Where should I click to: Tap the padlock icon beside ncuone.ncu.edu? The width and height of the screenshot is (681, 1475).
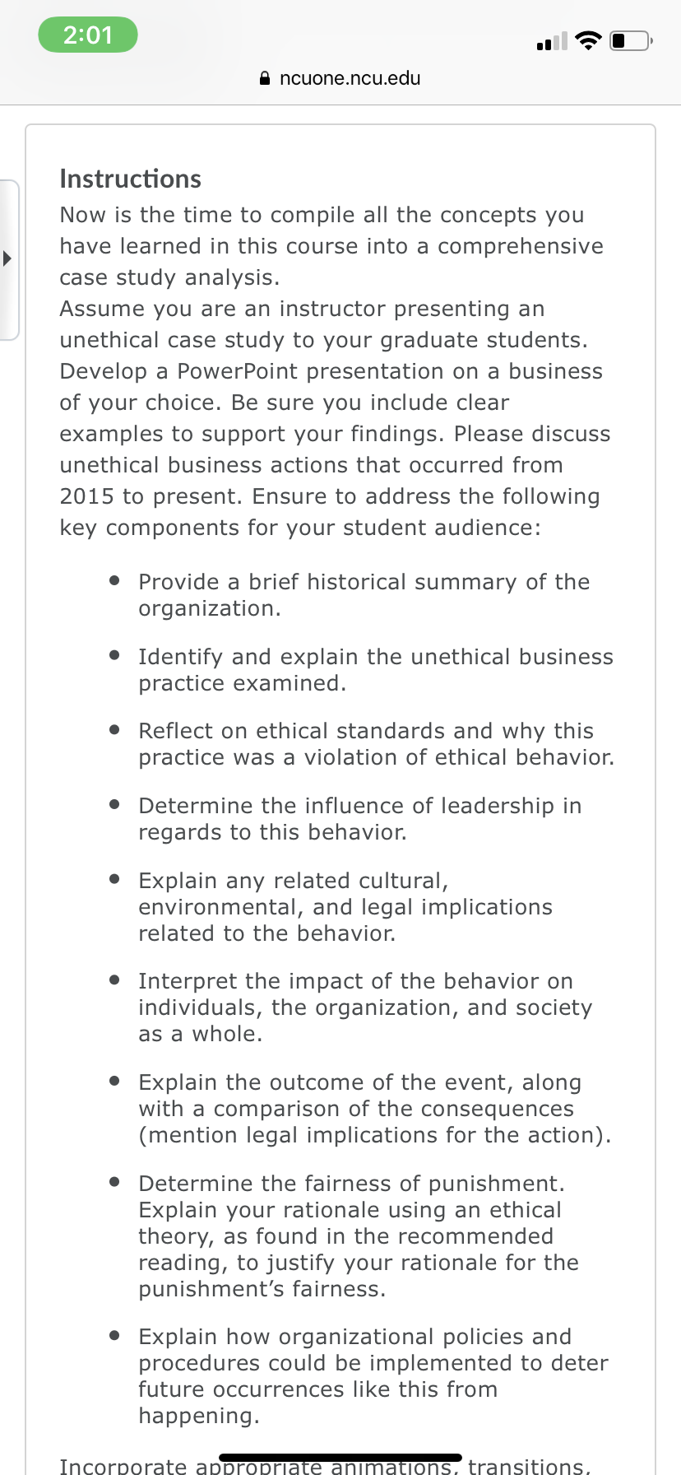[265, 79]
